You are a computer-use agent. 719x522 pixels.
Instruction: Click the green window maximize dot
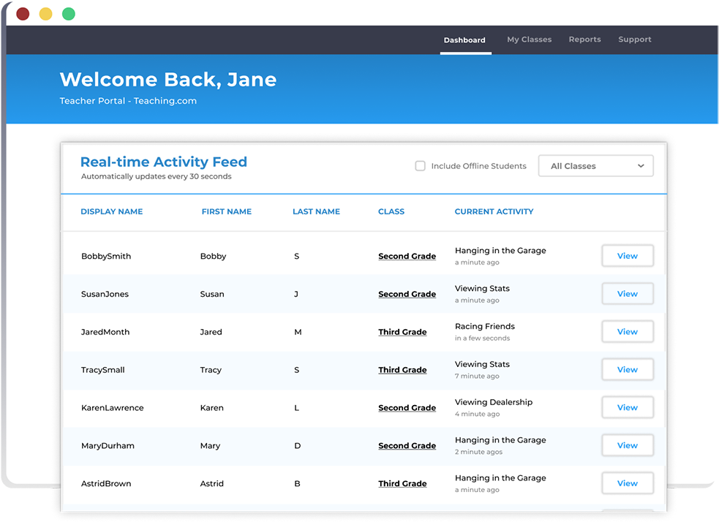pos(69,14)
